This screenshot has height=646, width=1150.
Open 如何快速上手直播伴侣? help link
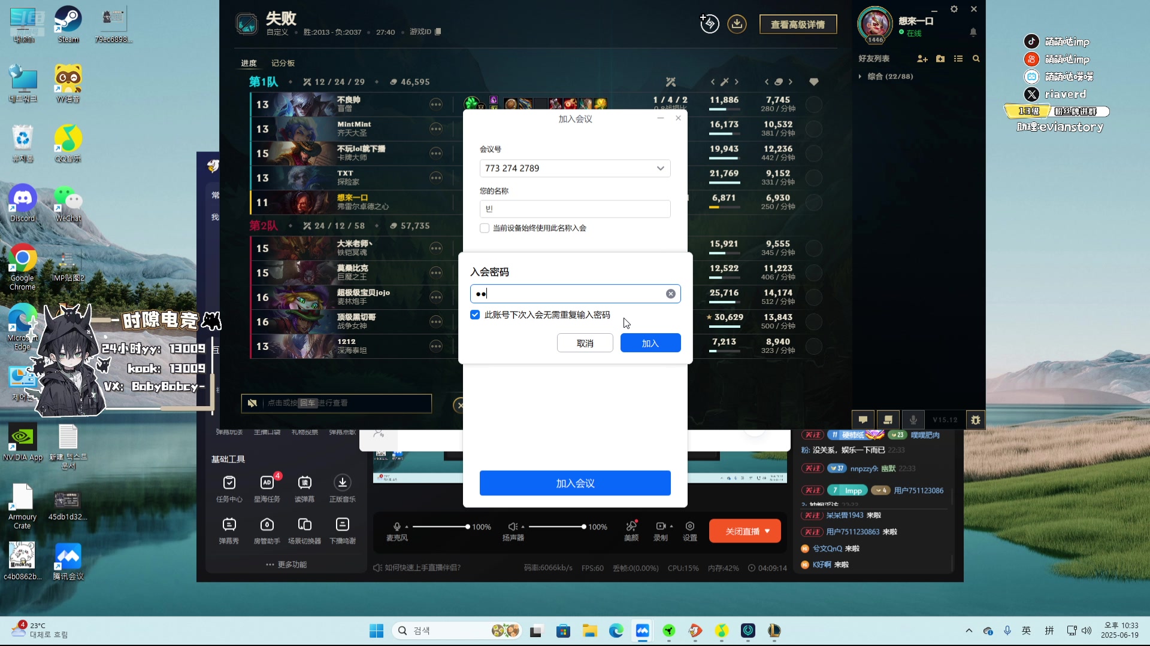coord(417,568)
